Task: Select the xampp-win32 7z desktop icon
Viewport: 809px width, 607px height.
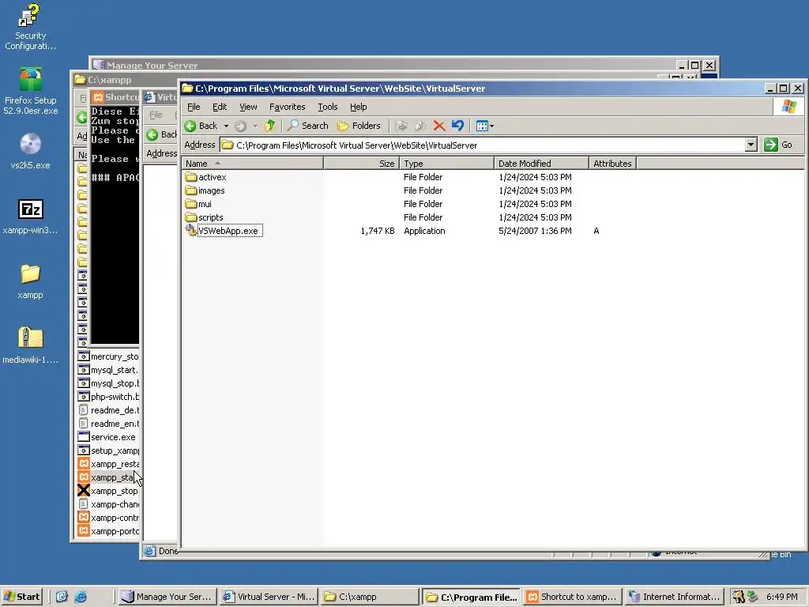Action: [x=30, y=217]
